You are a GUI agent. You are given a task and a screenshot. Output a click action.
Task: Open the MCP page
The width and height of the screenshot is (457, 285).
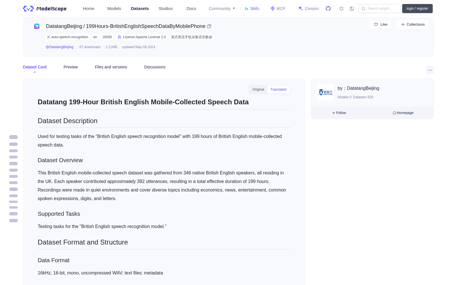[x=278, y=9]
